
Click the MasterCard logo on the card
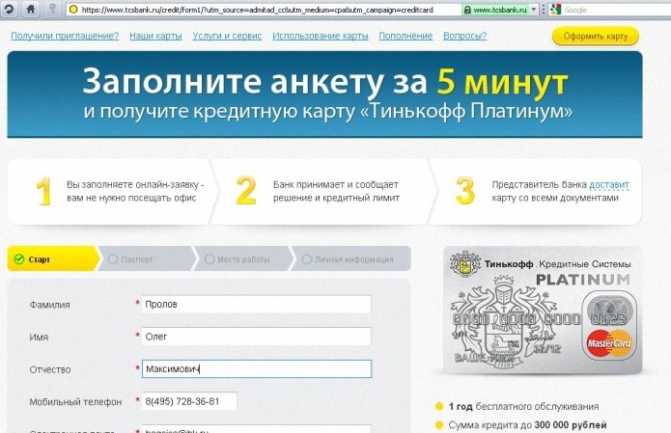coord(609,343)
